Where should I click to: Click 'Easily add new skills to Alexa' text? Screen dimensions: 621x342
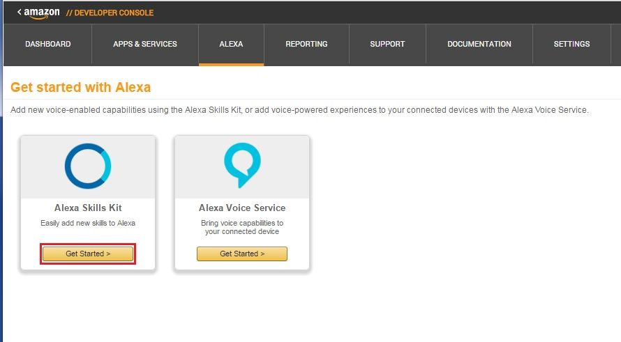click(x=88, y=223)
